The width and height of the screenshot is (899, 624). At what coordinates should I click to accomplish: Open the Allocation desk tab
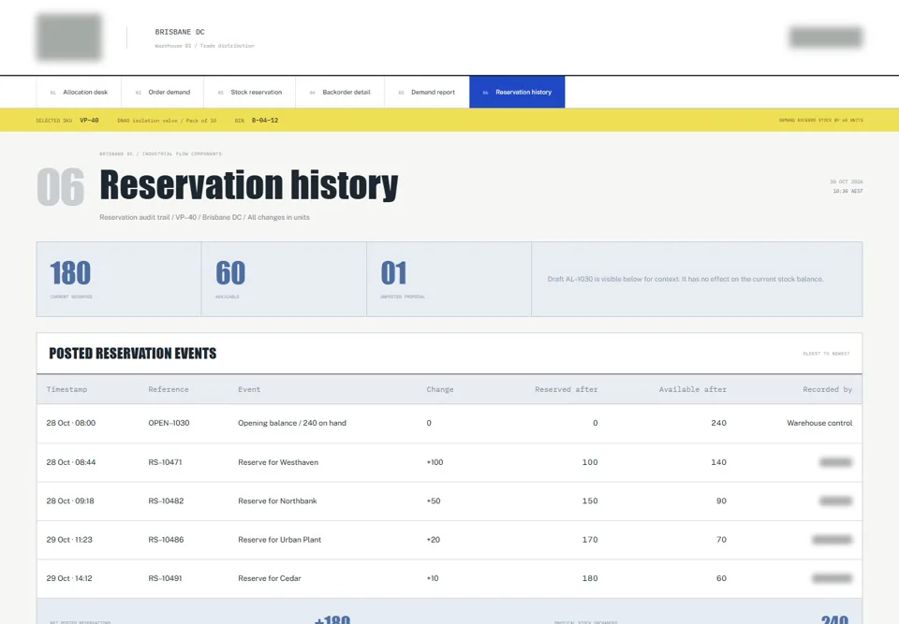coord(79,93)
